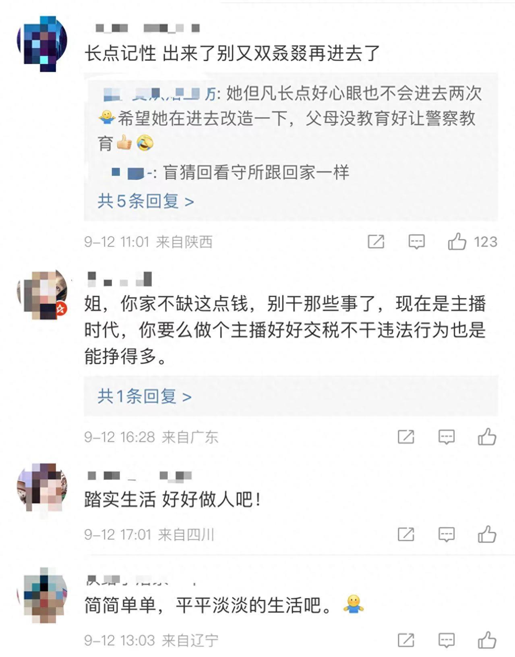Like the 9-12 16:28 Guangdong comment
Viewport: 515px width, 657px height.
point(487,437)
